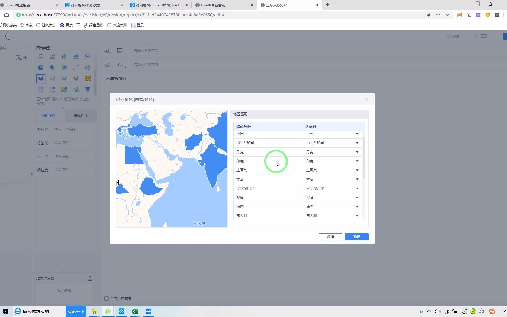This screenshot has height=317, width=507.
Task: Open the match dropdown for 中非共和国
Action: coord(357,143)
